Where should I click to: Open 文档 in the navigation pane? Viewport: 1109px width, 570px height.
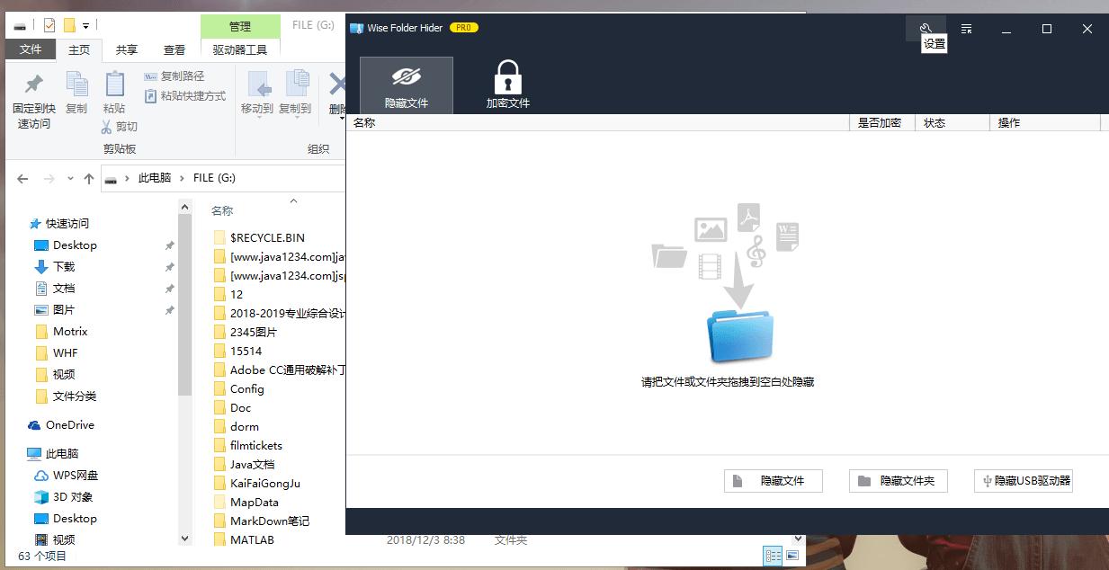64,288
